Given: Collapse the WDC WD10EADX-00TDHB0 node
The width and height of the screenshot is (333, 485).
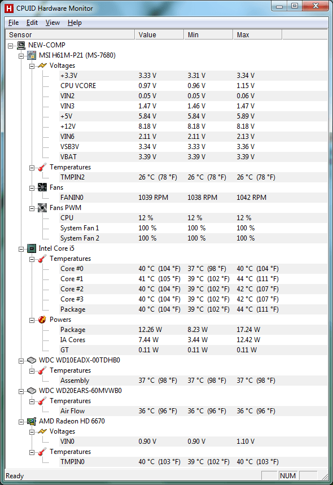Looking at the screenshot, I should point(21,361).
